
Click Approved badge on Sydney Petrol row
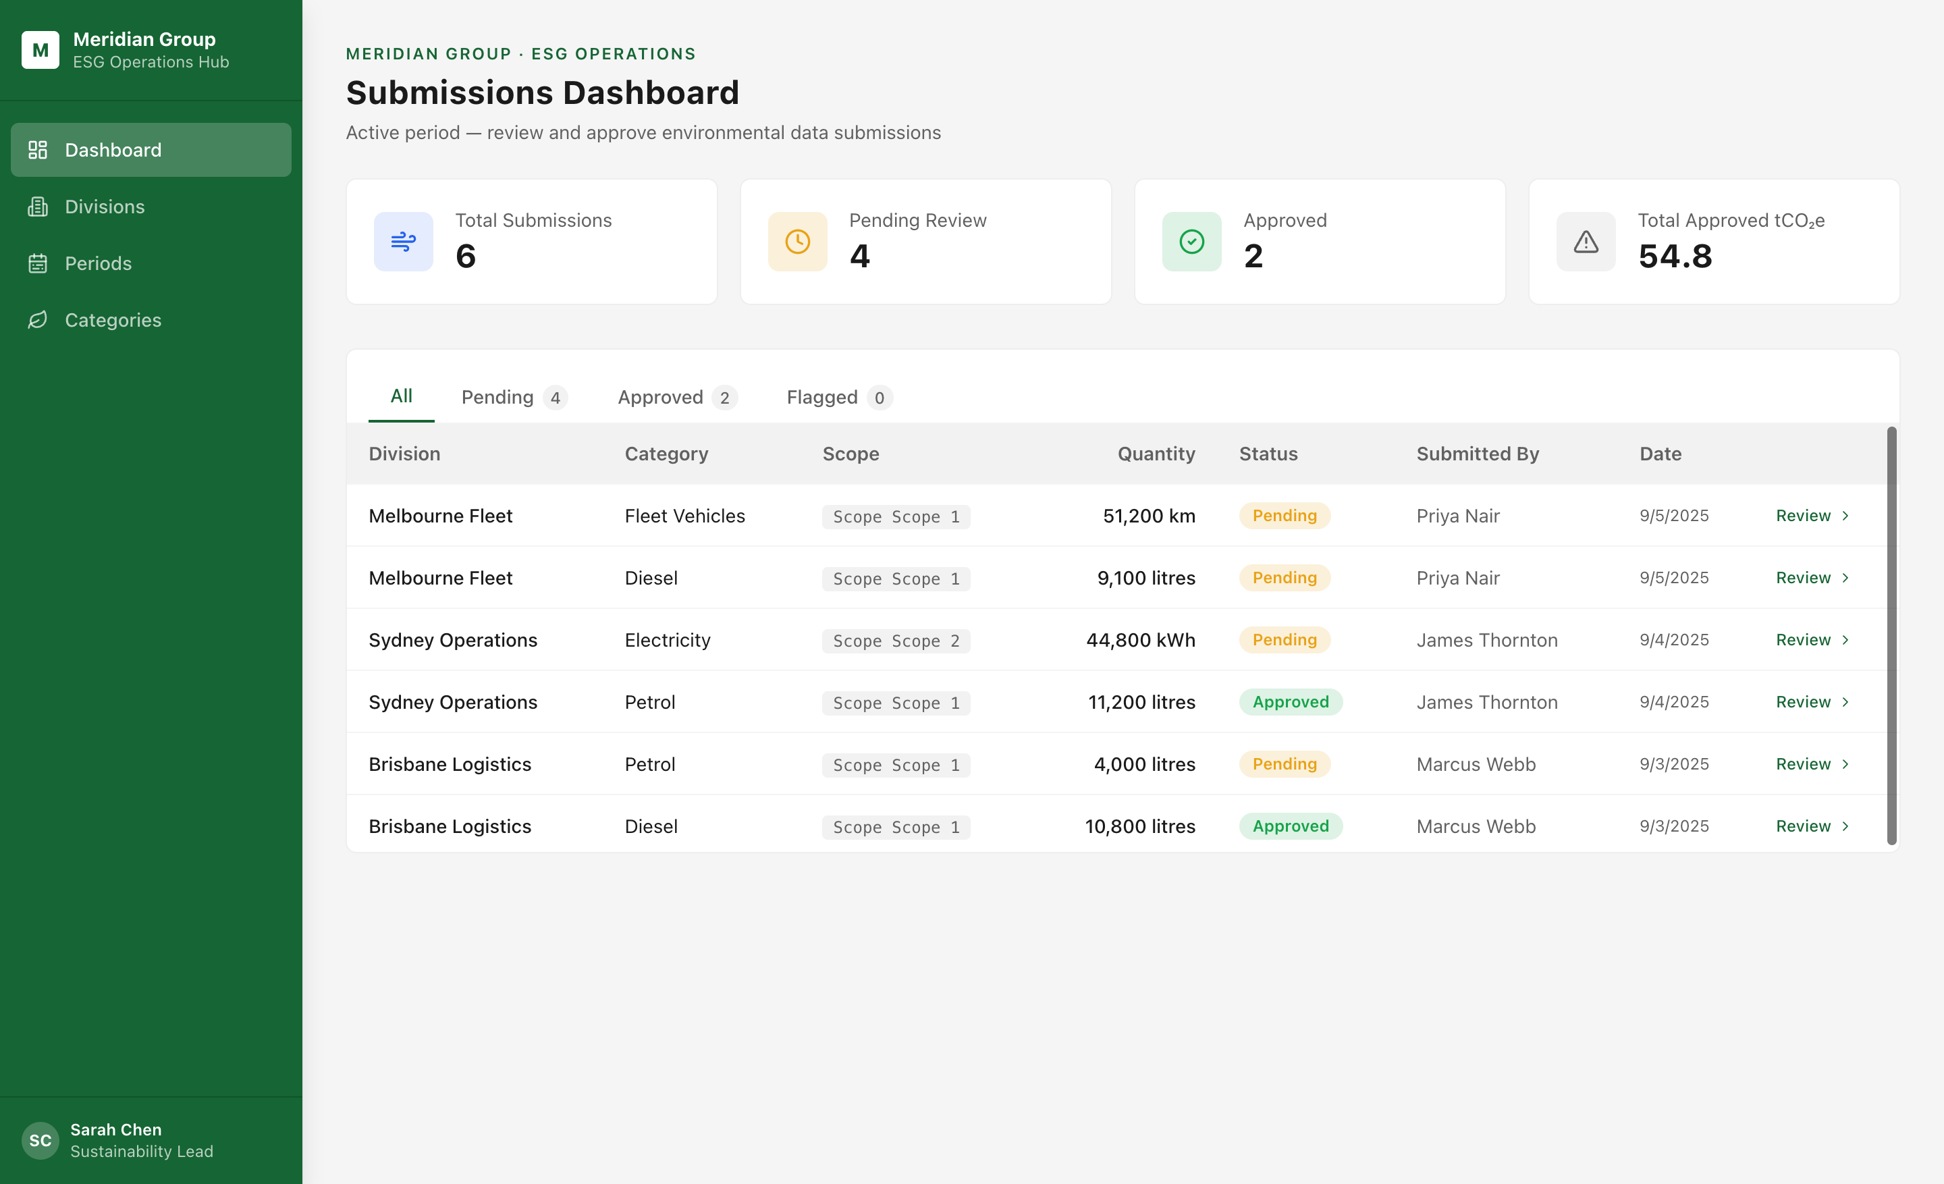[1291, 702]
